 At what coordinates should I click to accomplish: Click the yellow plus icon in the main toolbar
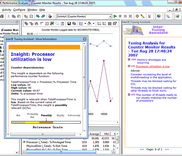(x=137, y=16)
